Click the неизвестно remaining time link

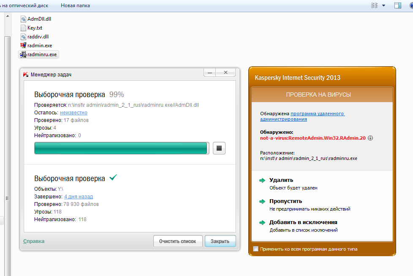tap(73, 113)
